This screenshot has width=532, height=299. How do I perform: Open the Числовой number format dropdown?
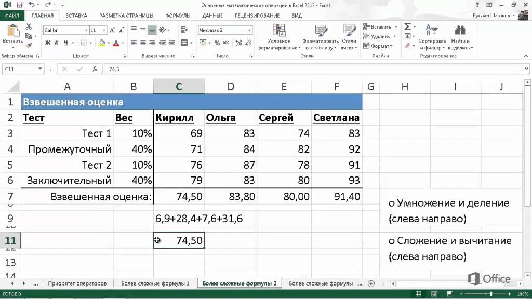point(249,30)
